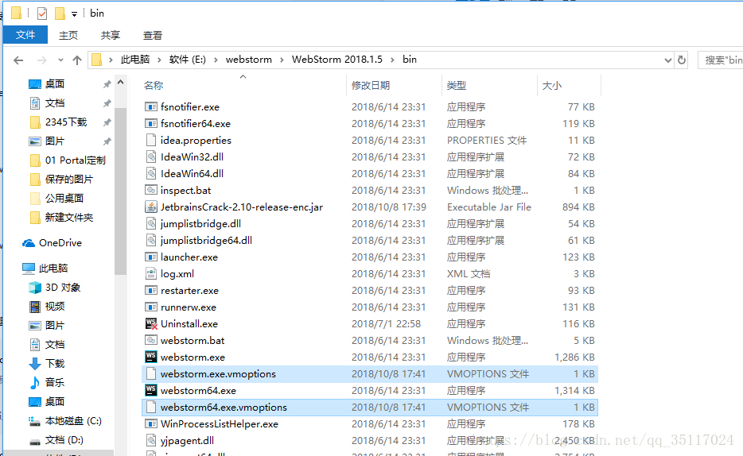743x456 pixels.
Task: Sort by the 类型 column header
Action: 457,86
